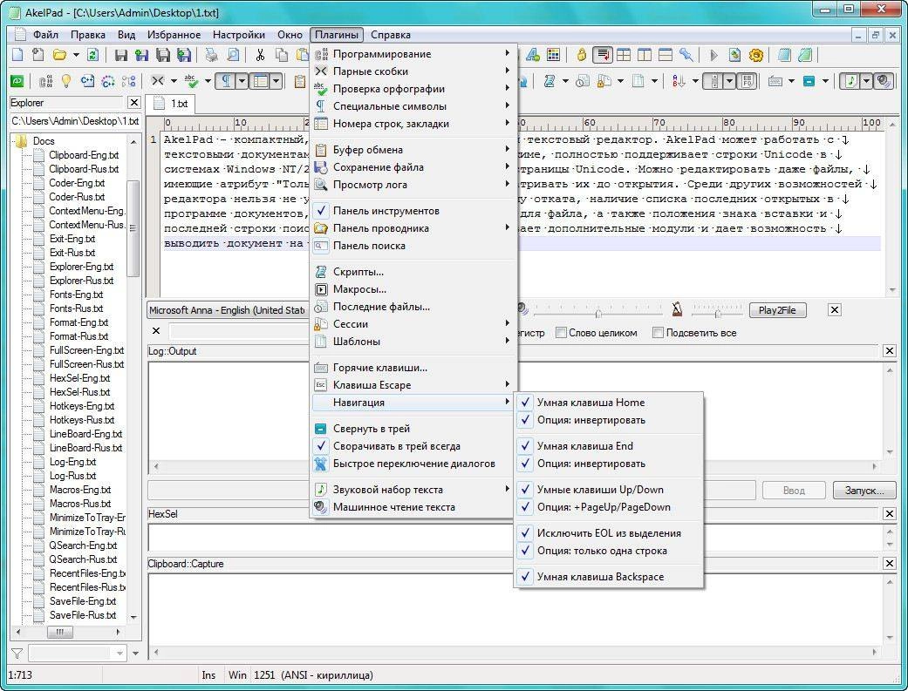
Task: Click the open-folder toolbar icon
Action: coord(59,55)
